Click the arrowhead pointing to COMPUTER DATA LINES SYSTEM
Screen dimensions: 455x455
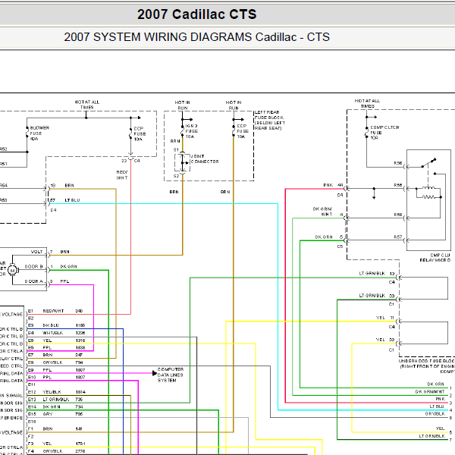(x=155, y=373)
